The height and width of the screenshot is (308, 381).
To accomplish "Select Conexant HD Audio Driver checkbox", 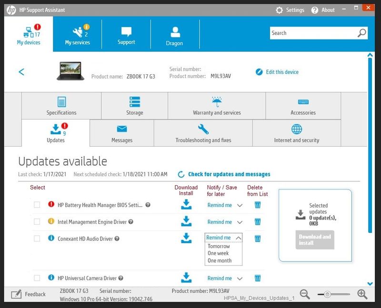I will (37, 238).
